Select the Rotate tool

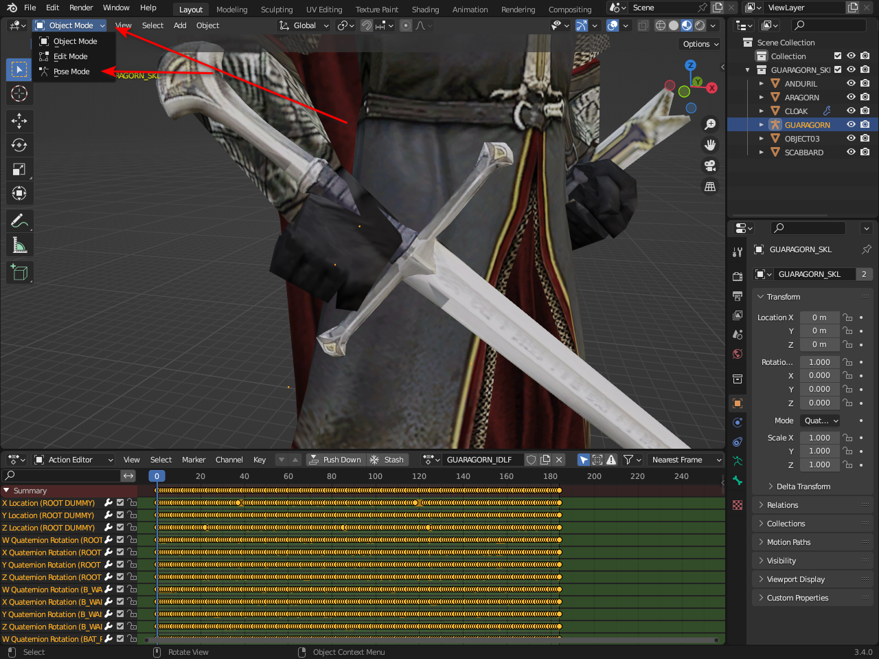point(19,145)
